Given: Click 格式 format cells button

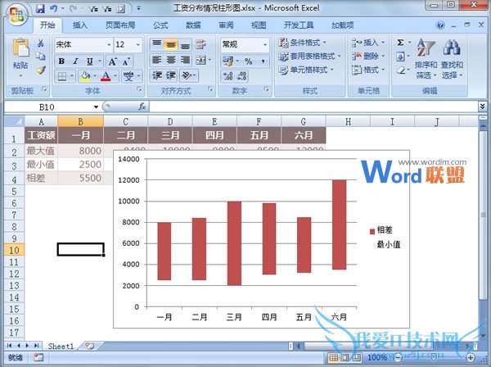Looking at the screenshot, I should 368,70.
